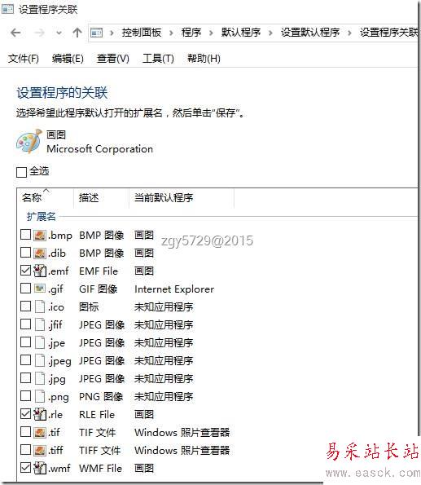Check the .ico extension checkbox
This screenshot has height=485, width=421.
coord(25,306)
